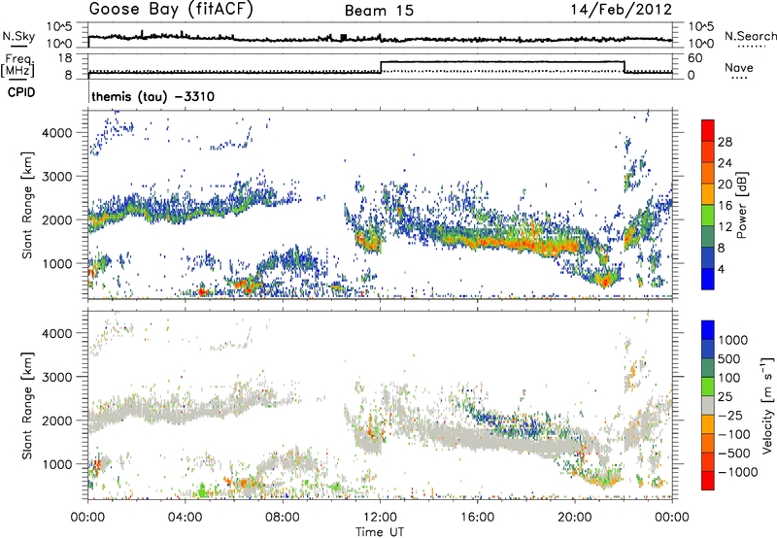The width and height of the screenshot is (777, 538).
Task: Click the '1000' tick on the Velocity panel
Action: 56,464
